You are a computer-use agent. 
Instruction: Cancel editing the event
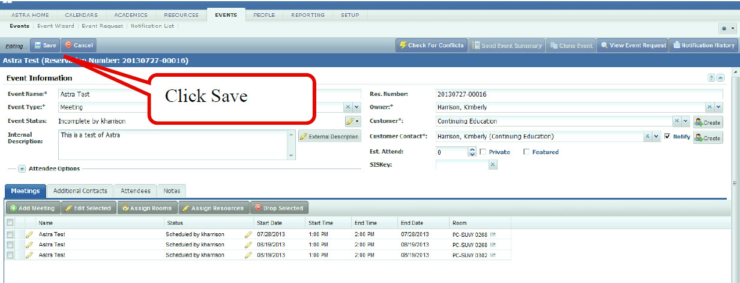click(x=79, y=46)
